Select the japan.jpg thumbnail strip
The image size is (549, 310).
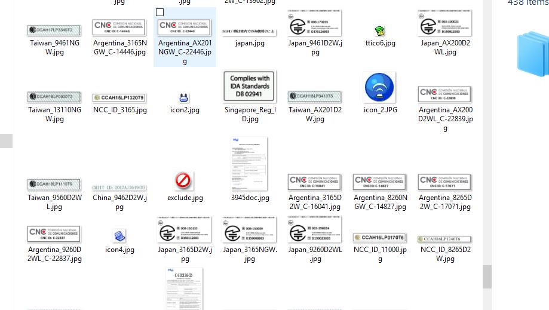[250, 32]
